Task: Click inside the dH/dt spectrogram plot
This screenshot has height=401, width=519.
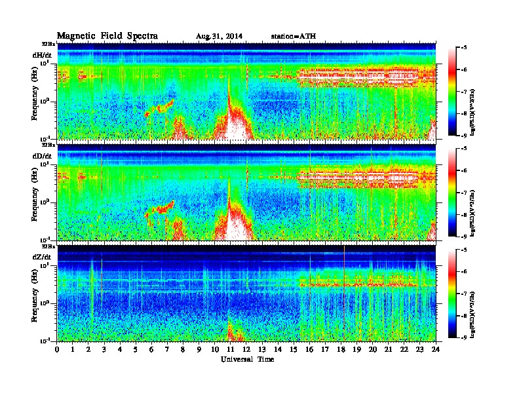Action: [246, 91]
